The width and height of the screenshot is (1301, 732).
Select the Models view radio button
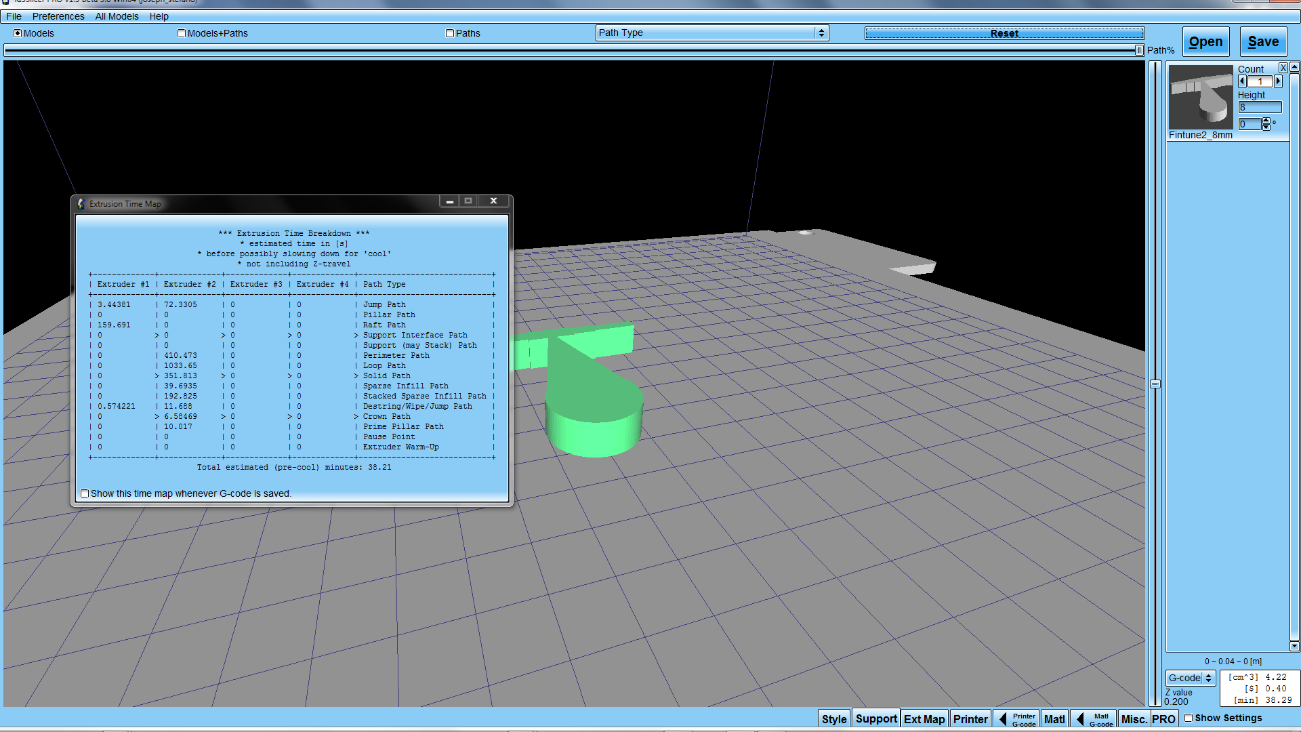pyautogui.click(x=18, y=33)
